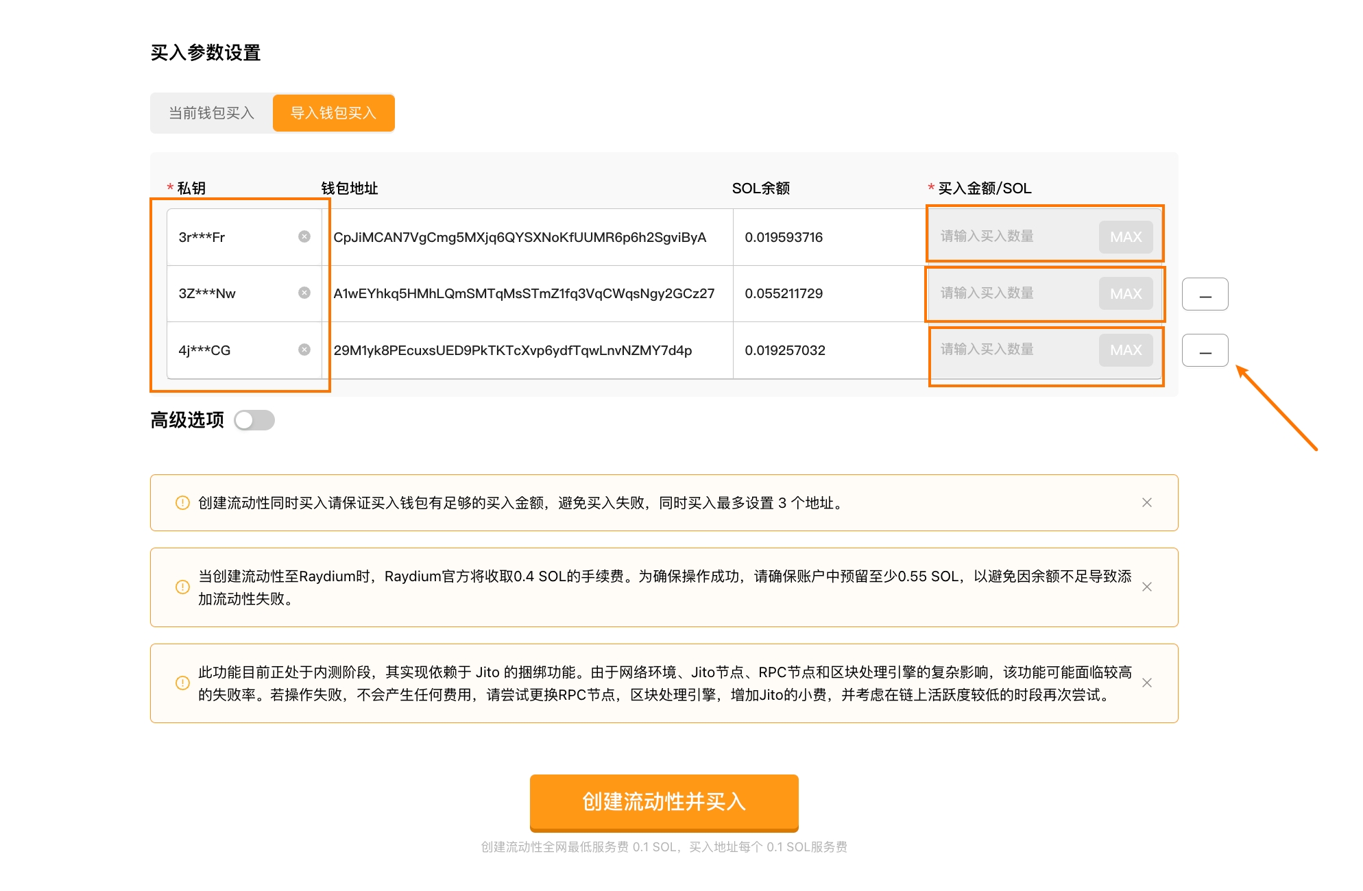
Task: Remove the second wallet row with minus button
Action: click(x=1205, y=294)
